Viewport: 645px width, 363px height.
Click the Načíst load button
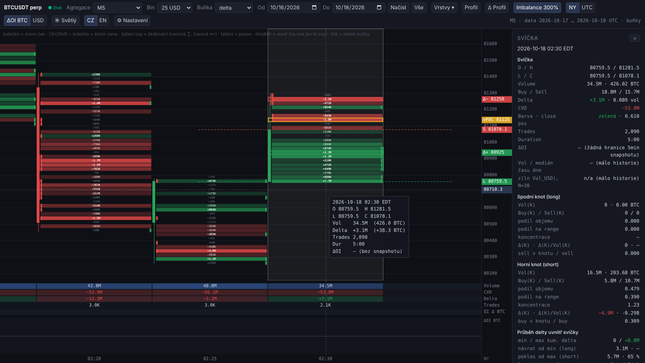coord(398,8)
